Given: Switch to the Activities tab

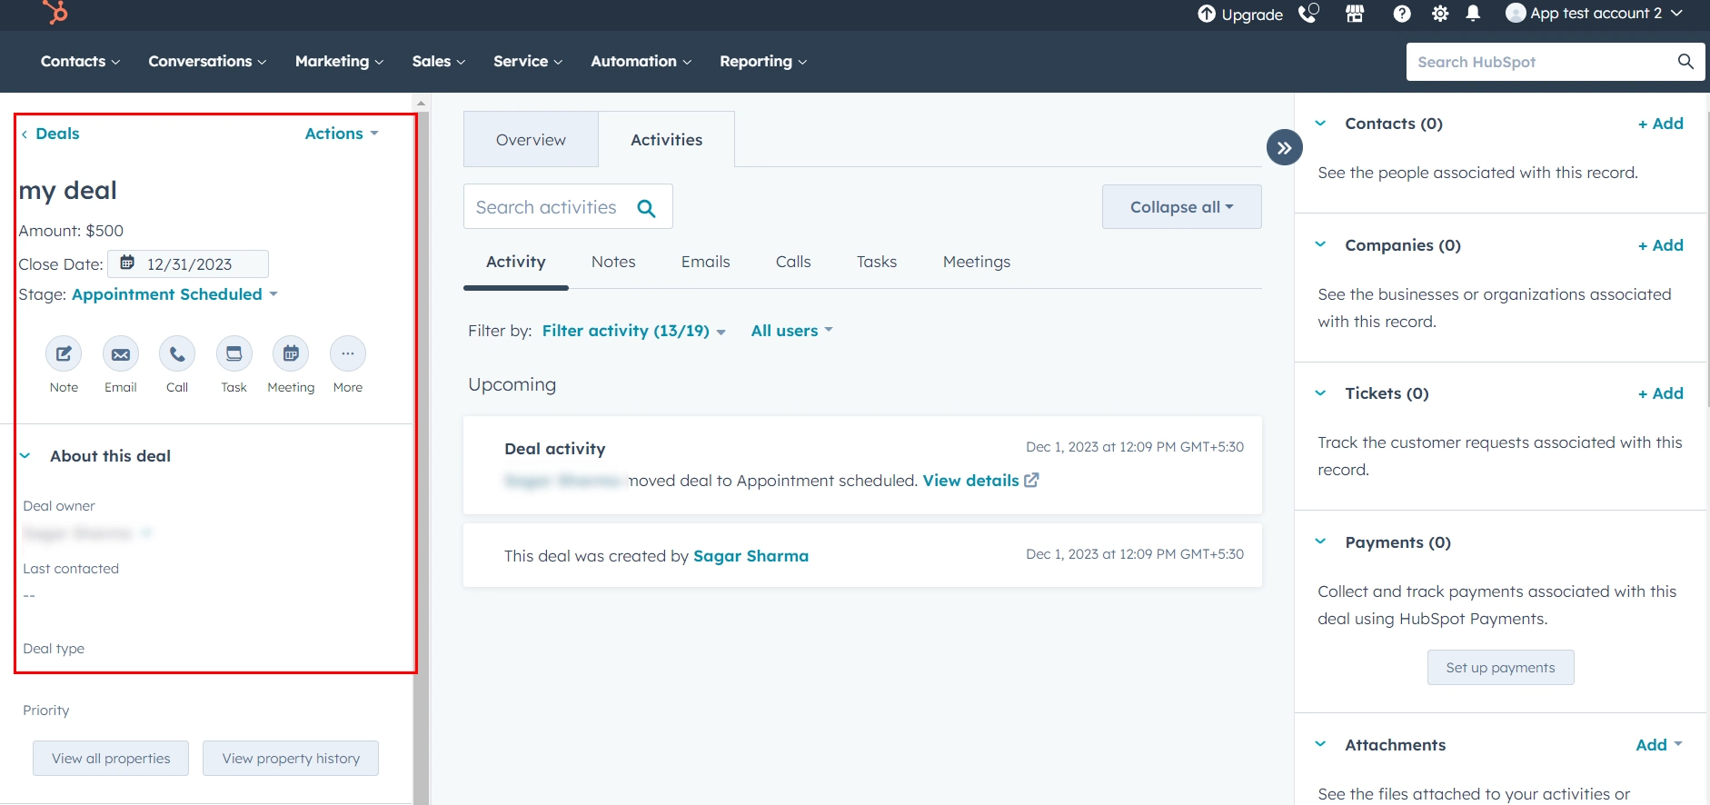Looking at the screenshot, I should coord(667,140).
